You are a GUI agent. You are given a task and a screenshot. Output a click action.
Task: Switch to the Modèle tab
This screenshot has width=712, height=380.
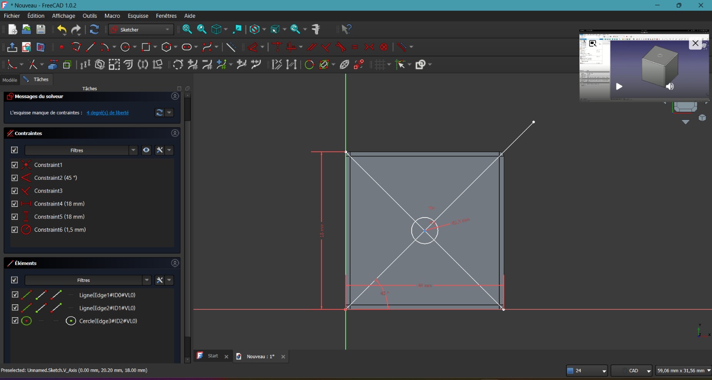[10, 80]
